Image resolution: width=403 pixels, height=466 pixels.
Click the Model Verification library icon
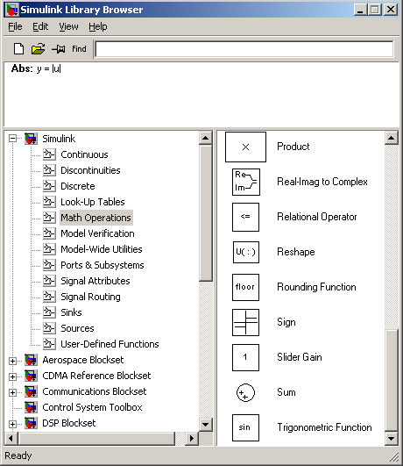[49, 233]
